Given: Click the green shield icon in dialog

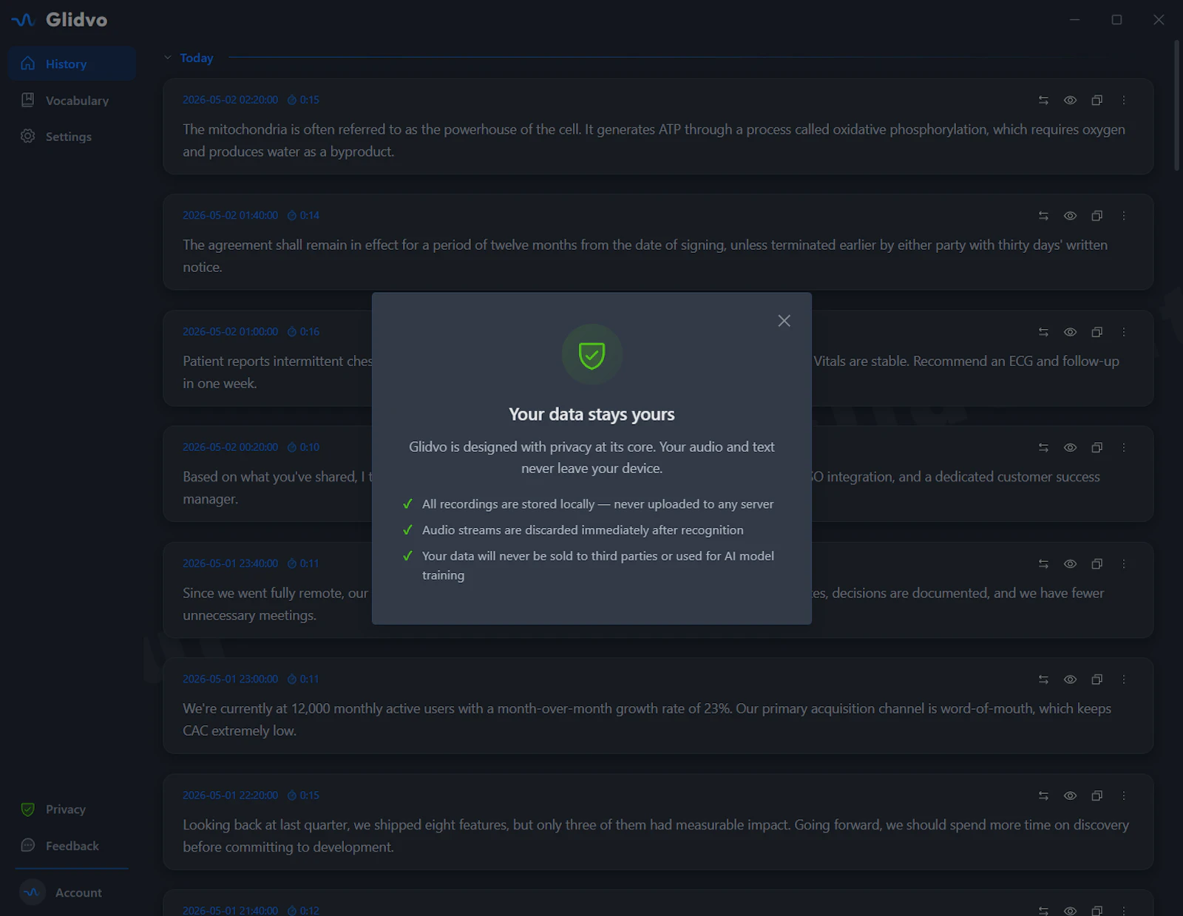Looking at the screenshot, I should point(591,354).
